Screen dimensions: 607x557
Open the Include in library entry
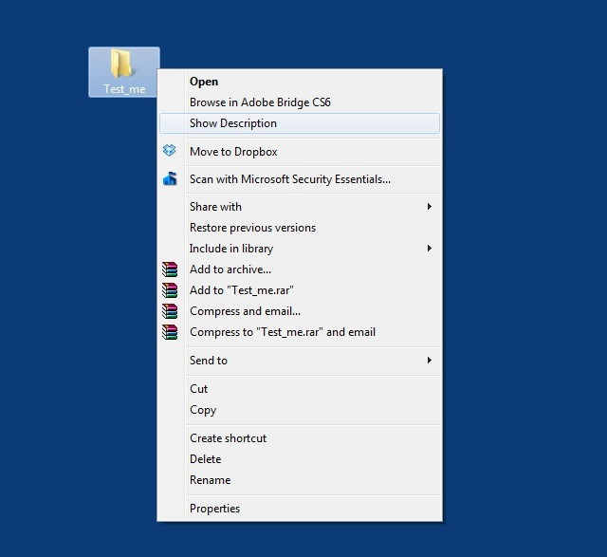click(300, 249)
